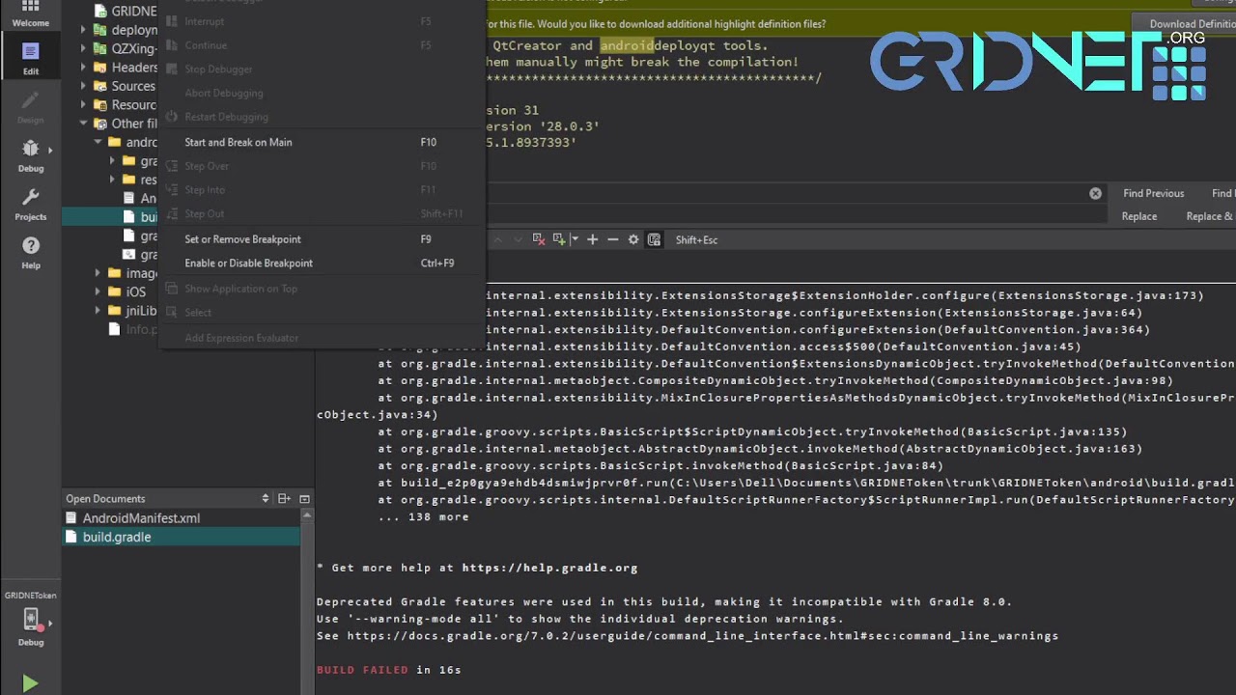Viewport: 1236px width, 695px height.
Task: Click the iOS folder icon in the tree
Action: pyautogui.click(x=114, y=292)
